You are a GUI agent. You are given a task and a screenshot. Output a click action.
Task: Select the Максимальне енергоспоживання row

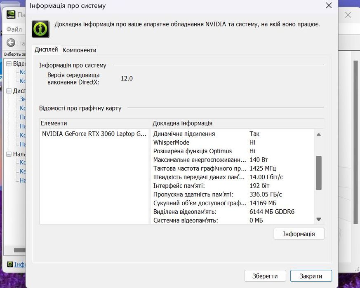tap(233, 160)
